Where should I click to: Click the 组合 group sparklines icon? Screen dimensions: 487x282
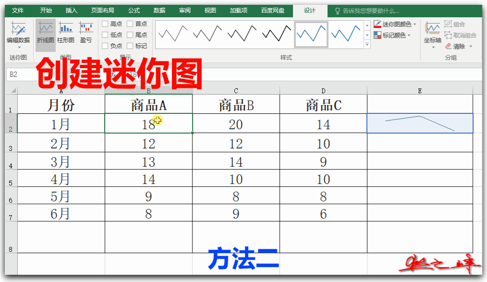448,24
